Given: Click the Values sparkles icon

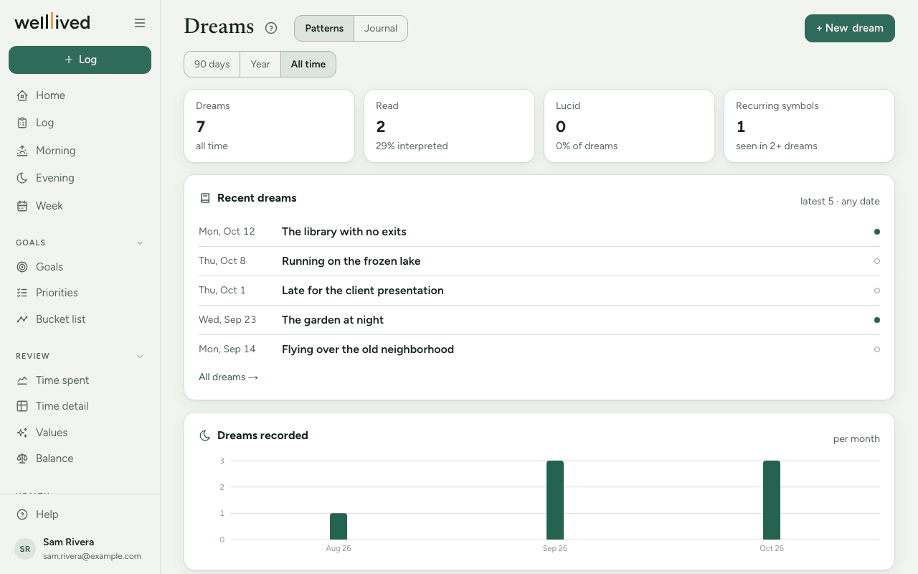Looking at the screenshot, I should (22, 433).
